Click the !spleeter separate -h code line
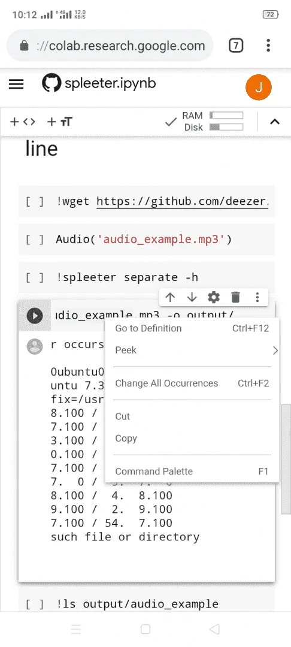The image size is (291, 647). (x=128, y=278)
